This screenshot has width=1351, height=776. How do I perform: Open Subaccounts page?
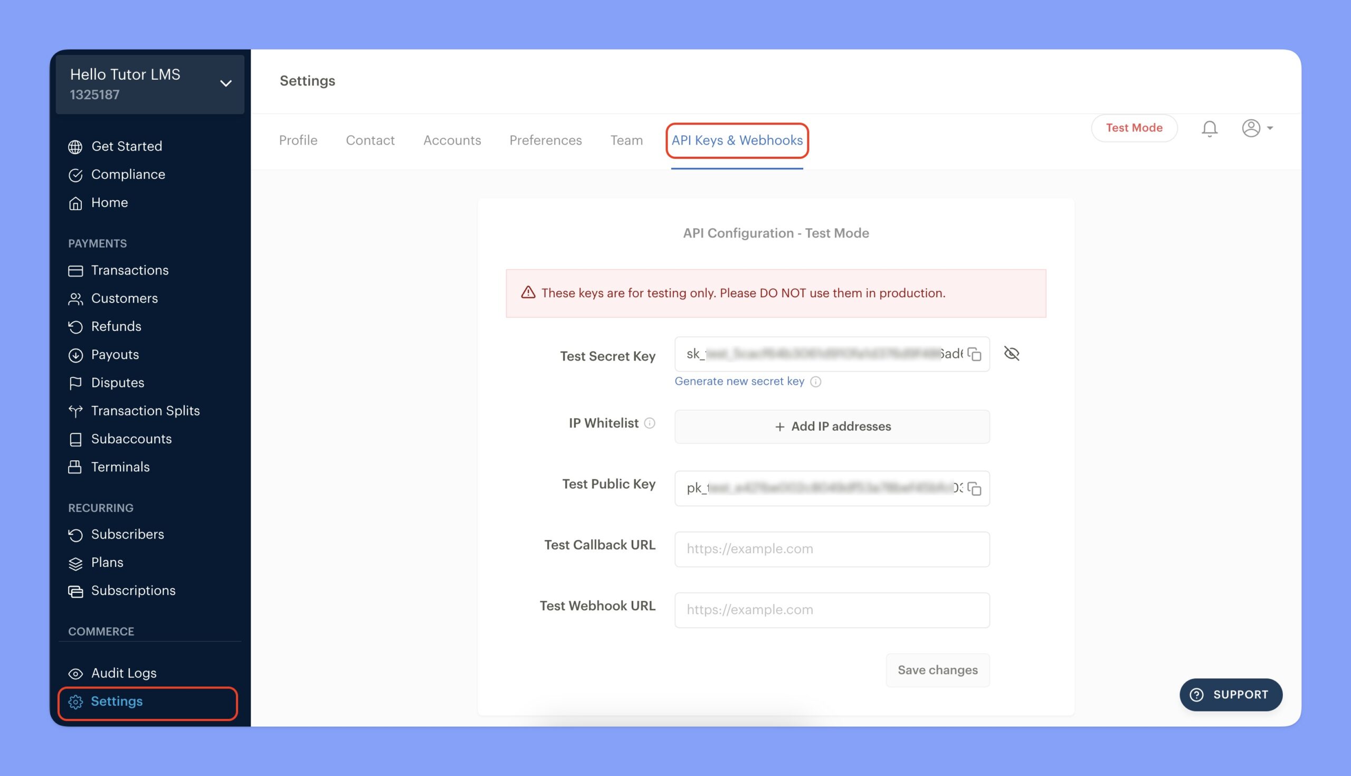(131, 439)
